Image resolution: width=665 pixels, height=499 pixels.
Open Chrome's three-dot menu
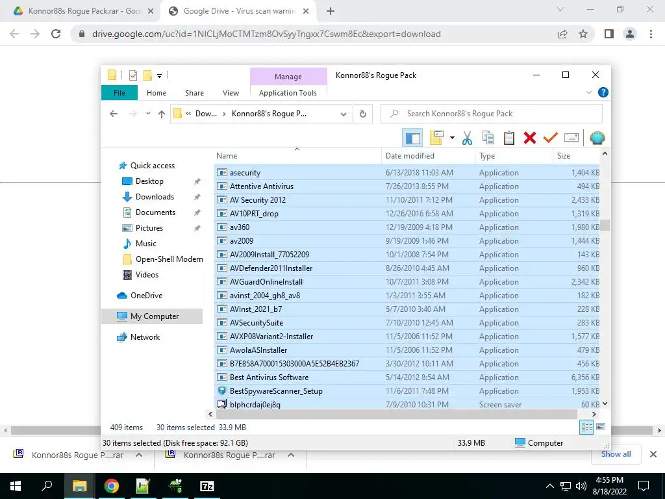pos(651,34)
